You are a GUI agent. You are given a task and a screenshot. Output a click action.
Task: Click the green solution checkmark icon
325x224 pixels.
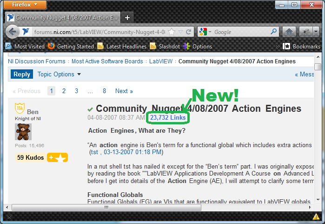pos(90,109)
